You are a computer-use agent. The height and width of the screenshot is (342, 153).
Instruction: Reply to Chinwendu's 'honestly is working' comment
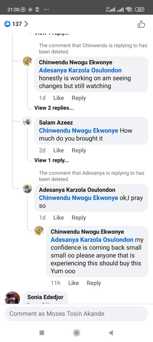coord(79,98)
